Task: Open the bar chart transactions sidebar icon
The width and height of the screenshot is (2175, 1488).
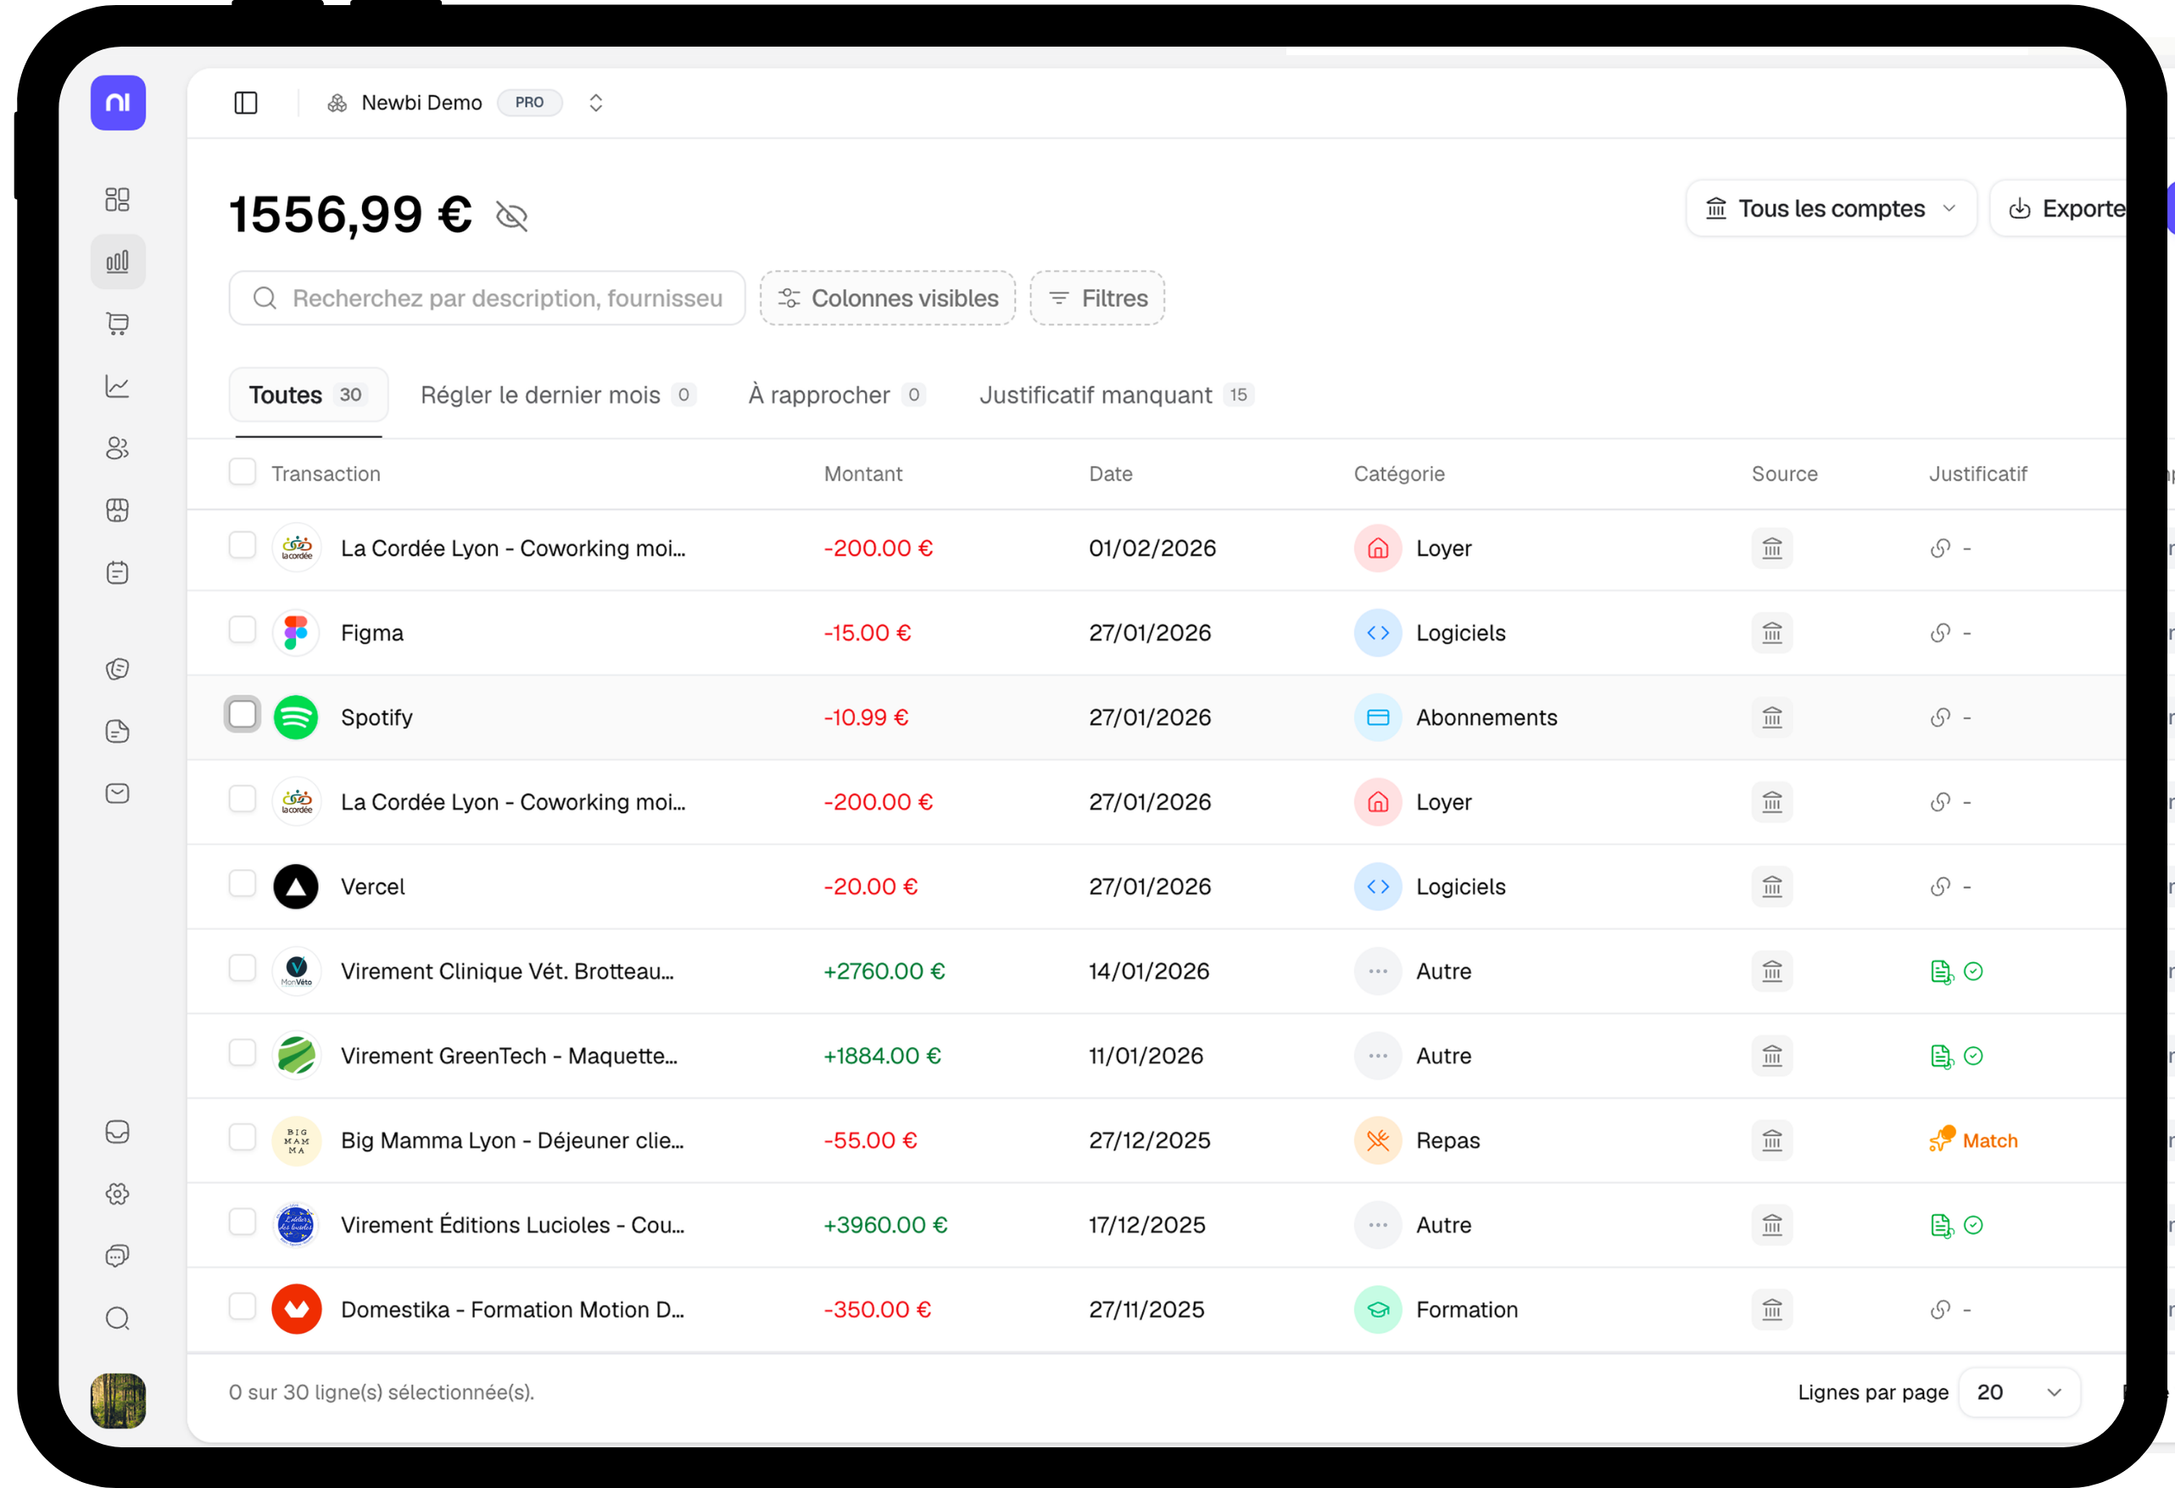Action: click(x=118, y=262)
